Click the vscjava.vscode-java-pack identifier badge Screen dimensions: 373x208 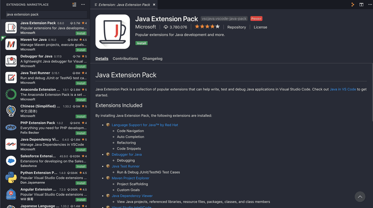[x=224, y=19]
